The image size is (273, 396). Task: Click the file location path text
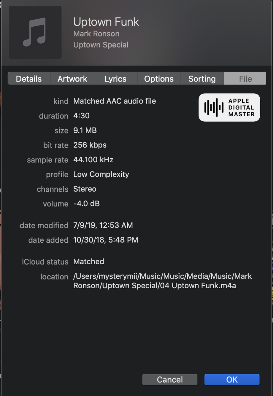[x=162, y=281]
